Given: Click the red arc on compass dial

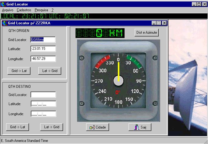Looking at the screenshot, I should point(102,61).
